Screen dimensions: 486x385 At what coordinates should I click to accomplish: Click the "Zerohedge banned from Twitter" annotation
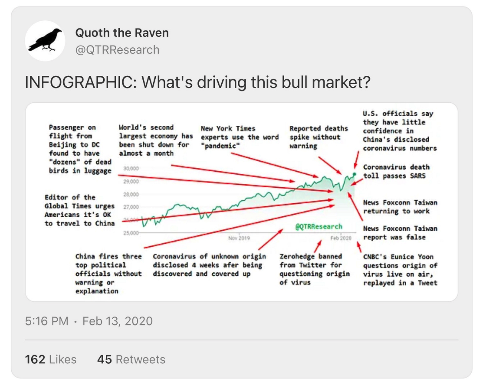(314, 269)
